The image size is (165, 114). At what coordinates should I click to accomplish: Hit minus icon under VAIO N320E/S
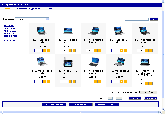click(125, 51)
